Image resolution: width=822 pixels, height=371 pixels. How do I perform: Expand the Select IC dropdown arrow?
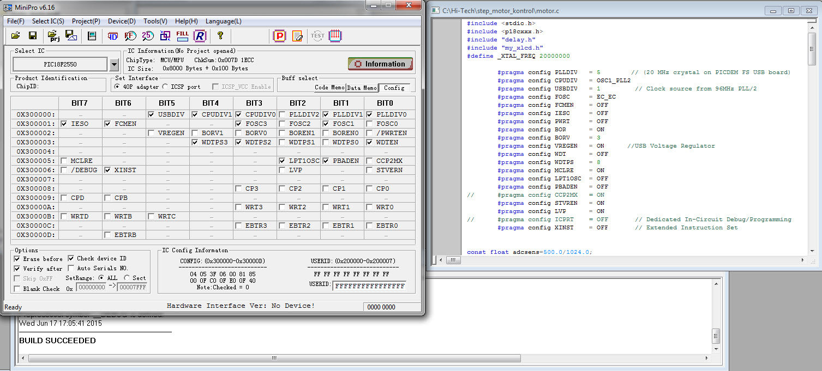113,64
